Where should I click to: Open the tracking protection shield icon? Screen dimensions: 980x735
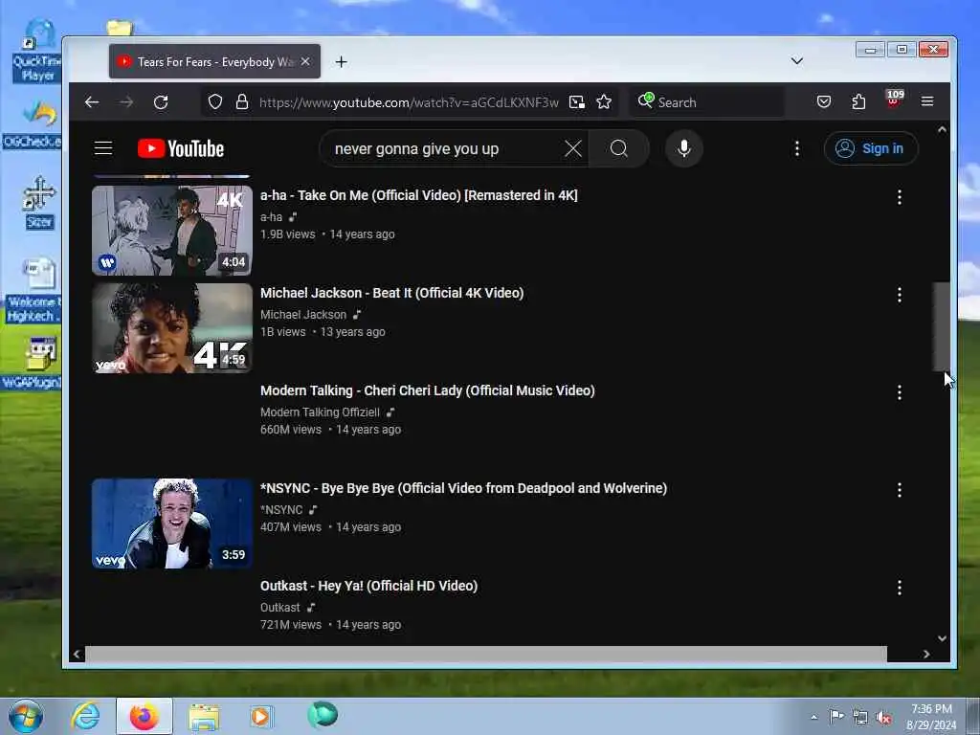click(x=215, y=101)
